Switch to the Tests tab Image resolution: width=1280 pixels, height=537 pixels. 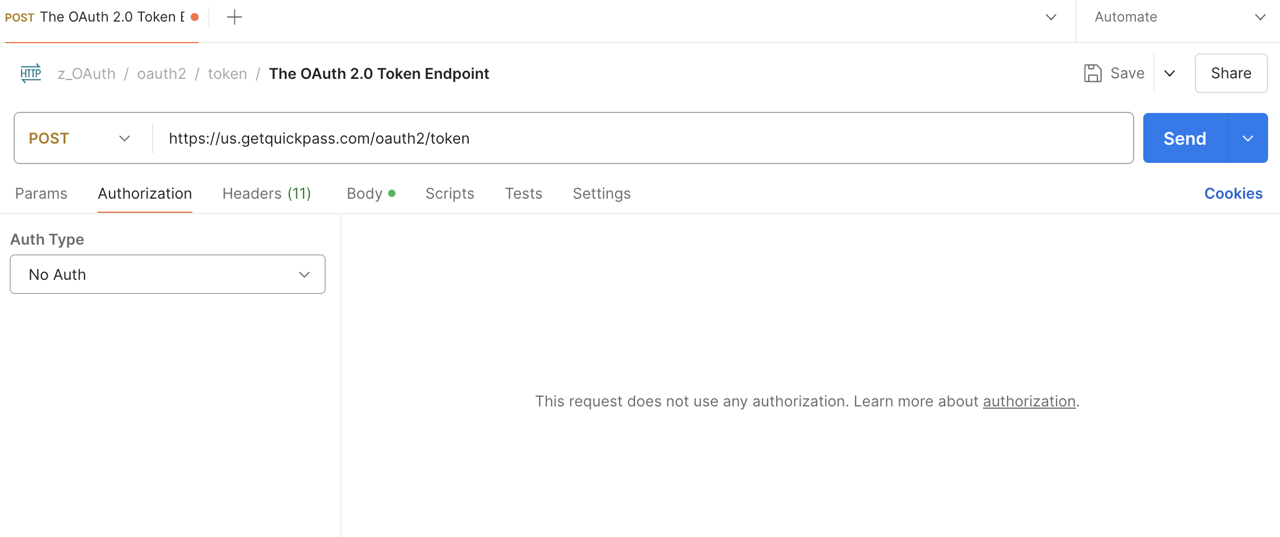click(524, 194)
